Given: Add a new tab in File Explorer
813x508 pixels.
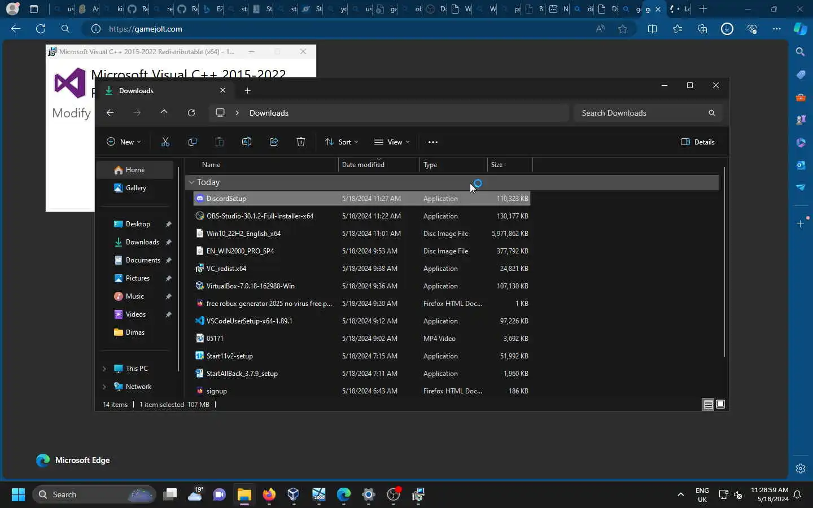Looking at the screenshot, I should (247, 90).
